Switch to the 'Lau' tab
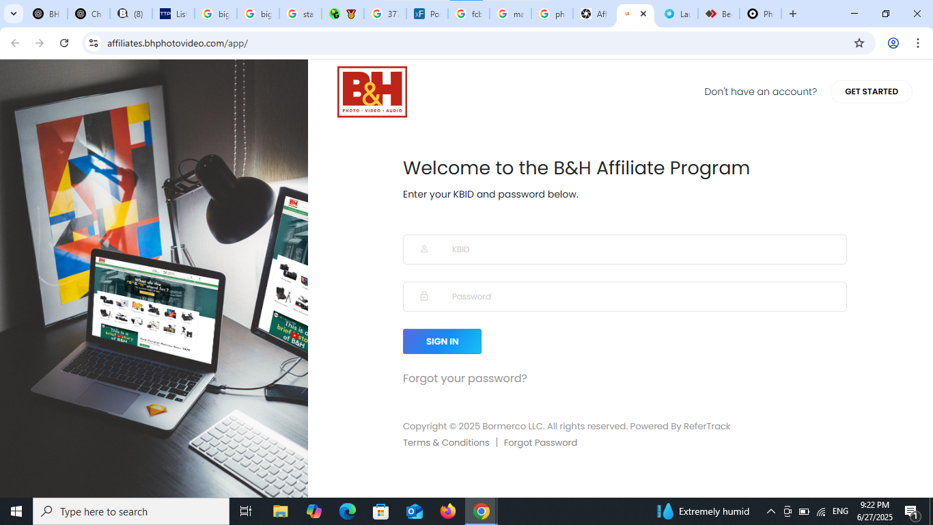Viewport: 933px width, 525px height. tap(677, 14)
